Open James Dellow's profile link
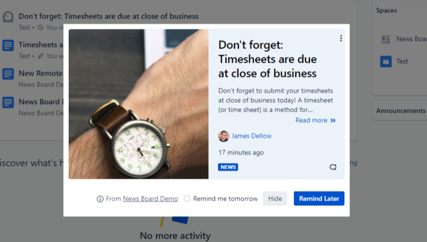The width and height of the screenshot is (427, 242). (251, 136)
